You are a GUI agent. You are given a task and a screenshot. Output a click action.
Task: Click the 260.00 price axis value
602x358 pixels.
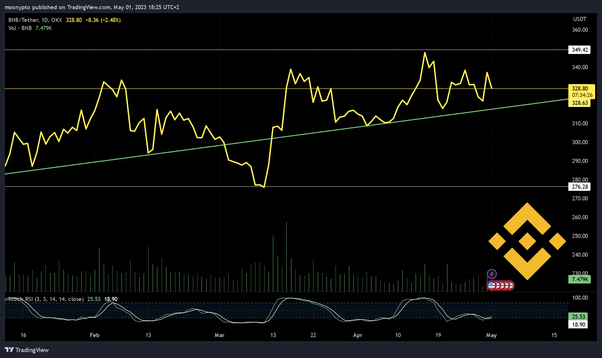[x=580, y=217]
